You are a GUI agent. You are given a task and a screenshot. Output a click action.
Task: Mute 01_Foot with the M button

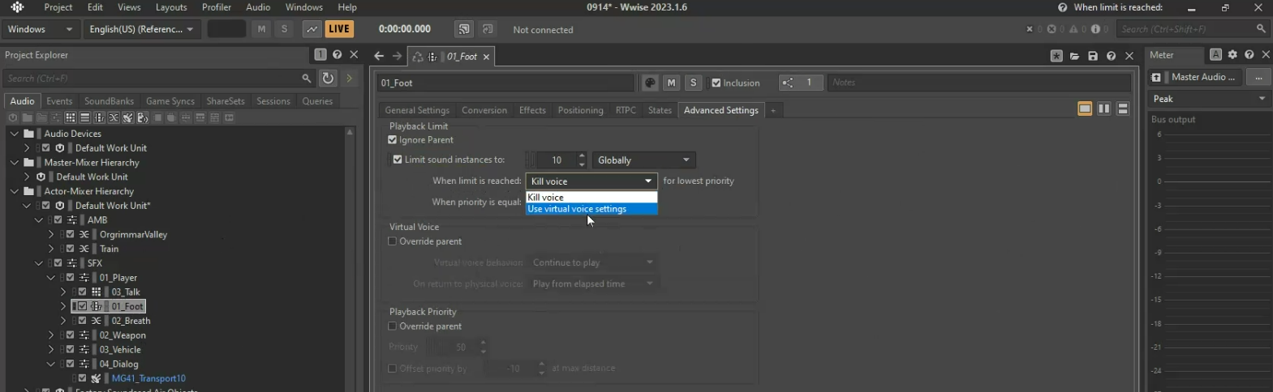pos(671,83)
